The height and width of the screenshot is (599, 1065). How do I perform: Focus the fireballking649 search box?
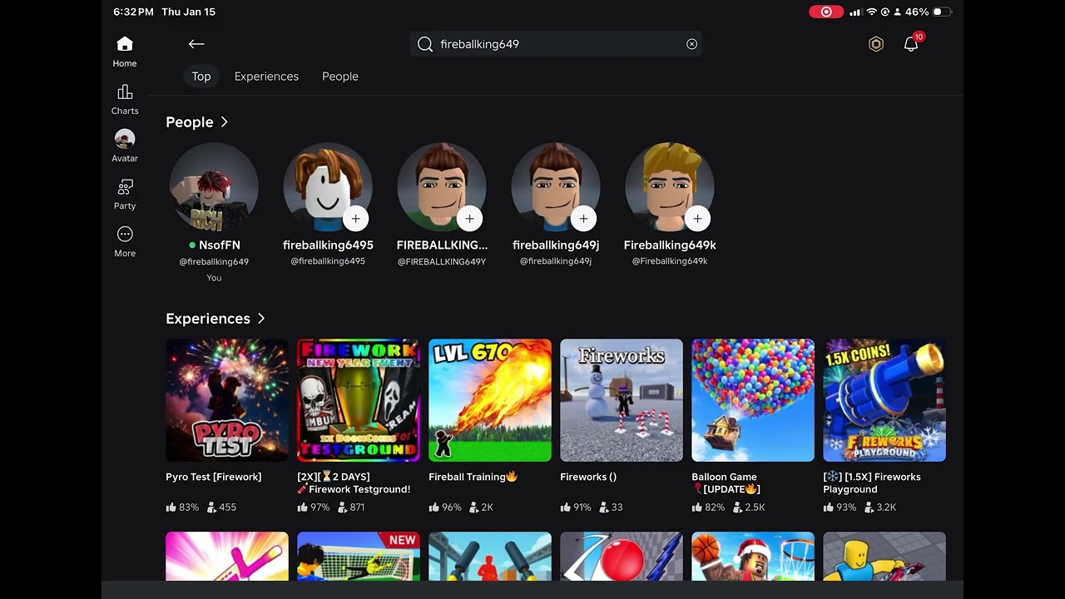coord(556,44)
